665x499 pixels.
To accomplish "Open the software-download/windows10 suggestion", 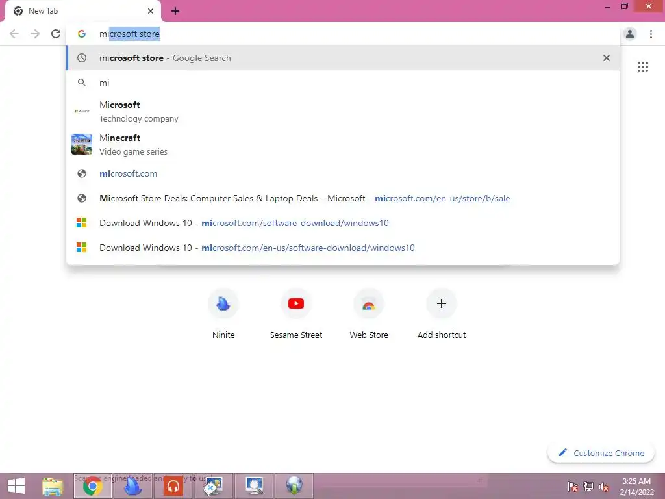I will coord(343,223).
